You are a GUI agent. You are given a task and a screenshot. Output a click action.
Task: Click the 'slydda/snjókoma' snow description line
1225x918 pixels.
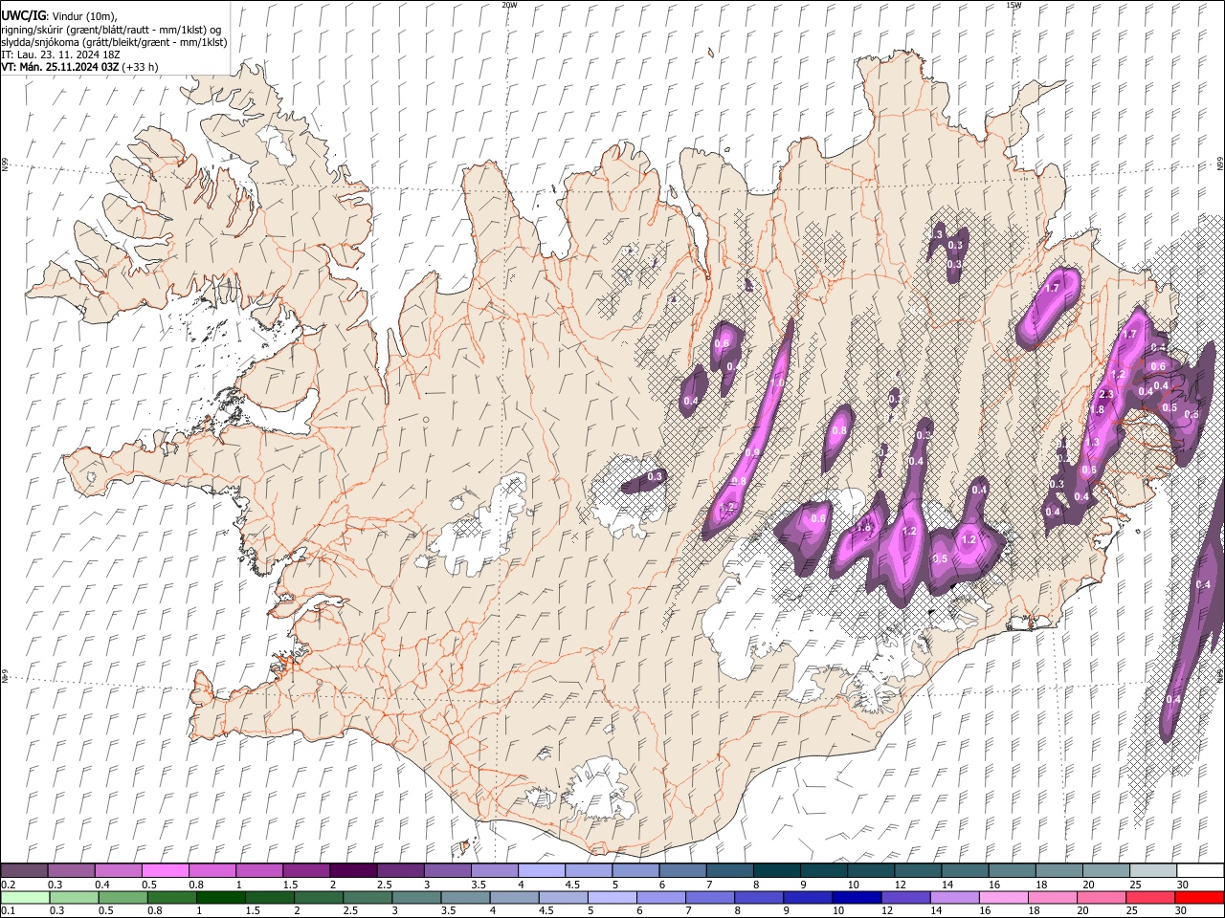tap(114, 42)
